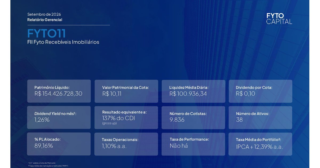Screen dimensions: 320x168
Task: Click the 'Dividendo por Cota:' label
Action: pos(254,87)
